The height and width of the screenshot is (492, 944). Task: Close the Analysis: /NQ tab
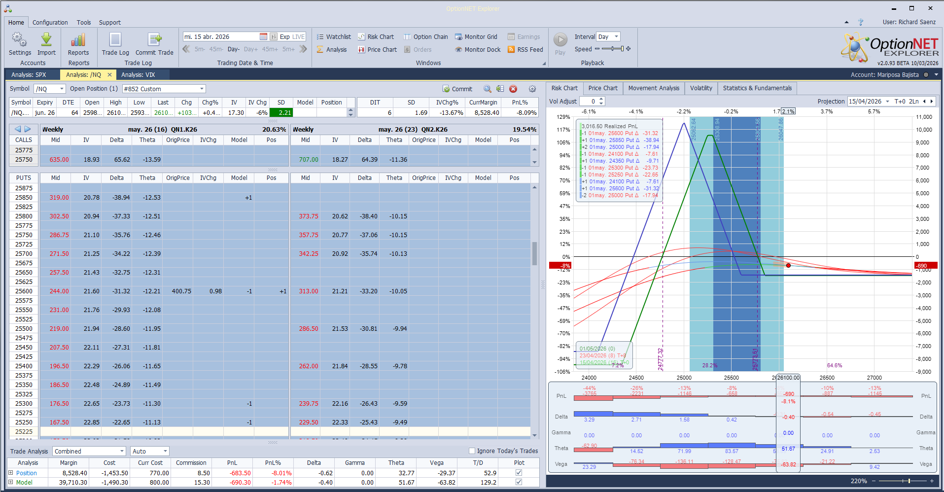pos(109,75)
